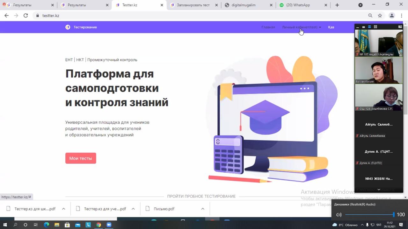Switch to the Запланировать тест tab
Viewport: 408px width, 229px height.
pyautogui.click(x=193, y=5)
